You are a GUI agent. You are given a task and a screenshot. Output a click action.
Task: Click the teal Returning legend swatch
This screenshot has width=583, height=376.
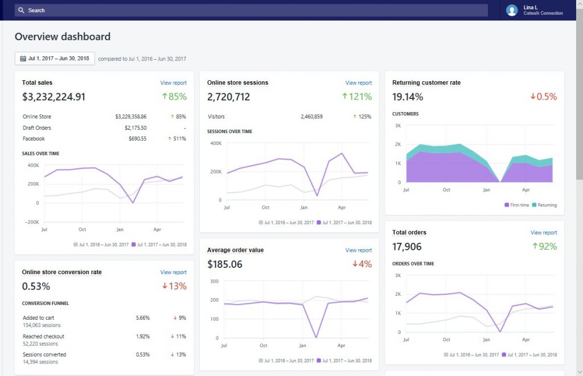(534, 205)
